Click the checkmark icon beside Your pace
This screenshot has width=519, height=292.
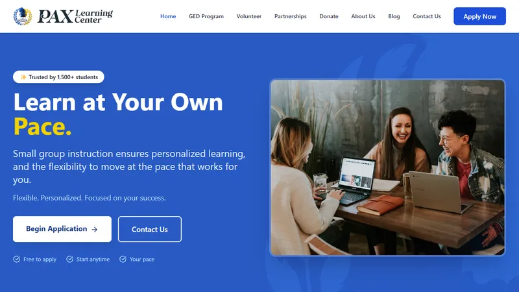tap(123, 259)
